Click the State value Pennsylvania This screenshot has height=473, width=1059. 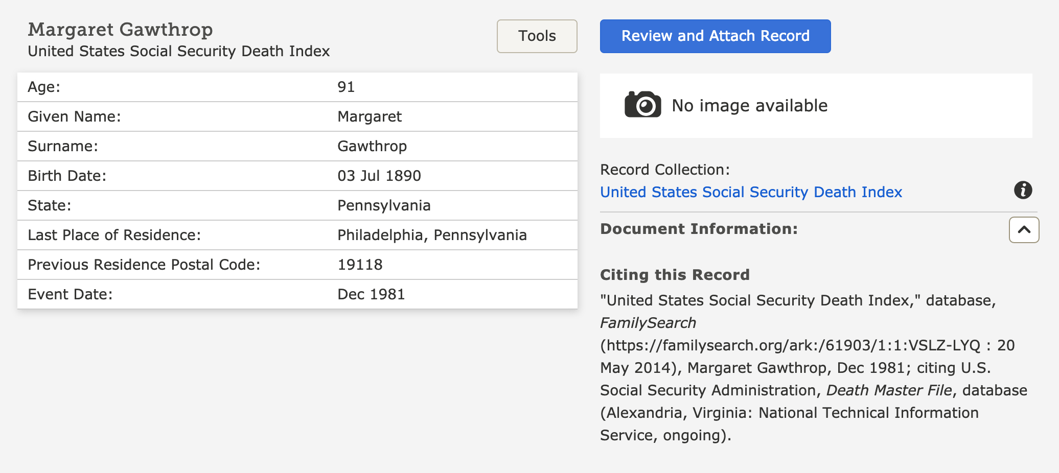tap(384, 205)
